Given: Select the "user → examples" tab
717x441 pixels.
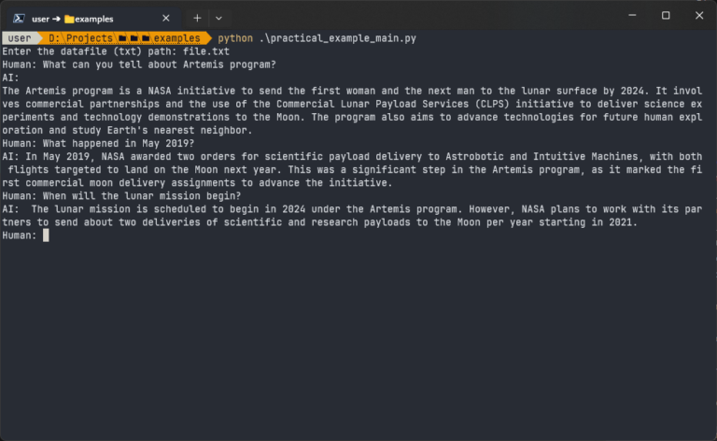Looking at the screenshot, I should (x=93, y=18).
